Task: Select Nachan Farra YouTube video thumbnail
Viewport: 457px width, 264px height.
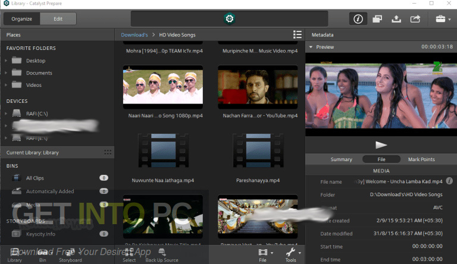Action: pyautogui.click(x=258, y=87)
